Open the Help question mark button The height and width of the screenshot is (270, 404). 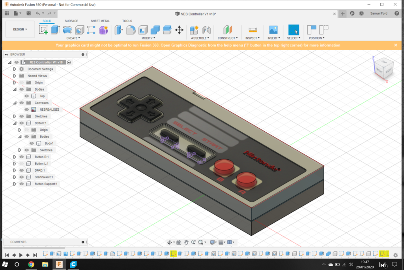click(x=397, y=13)
